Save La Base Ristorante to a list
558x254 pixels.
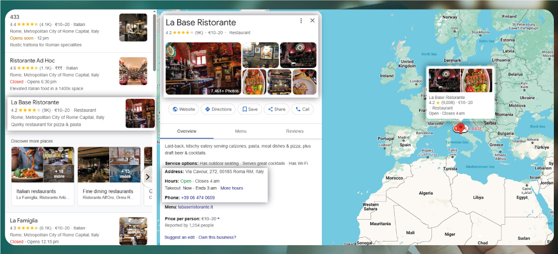[249, 110]
